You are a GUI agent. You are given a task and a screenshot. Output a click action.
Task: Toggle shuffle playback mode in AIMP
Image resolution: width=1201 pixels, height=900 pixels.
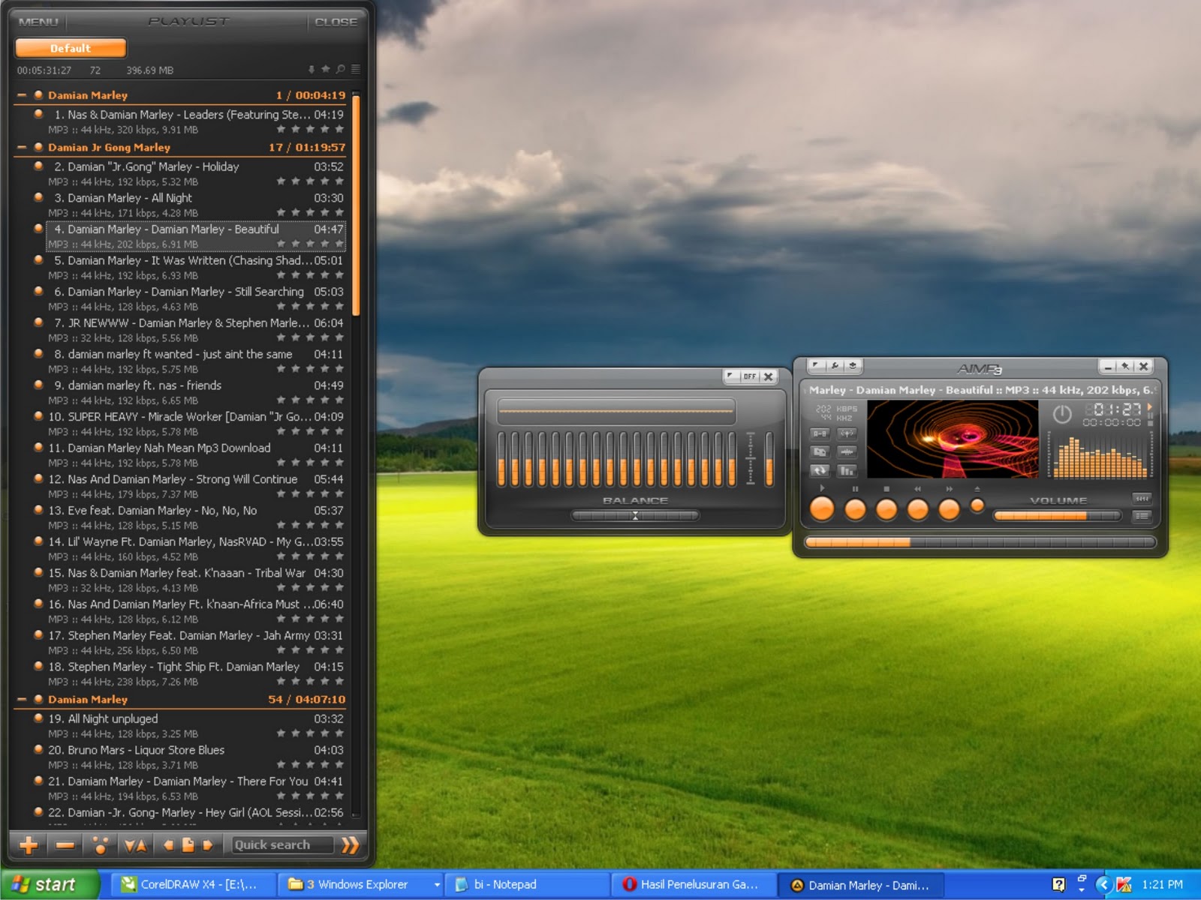tap(820, 452)
